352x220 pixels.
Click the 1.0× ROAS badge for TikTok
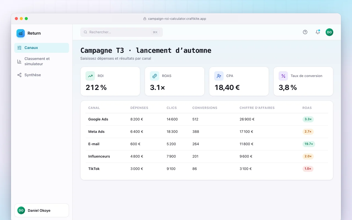(x=308, y=169)
